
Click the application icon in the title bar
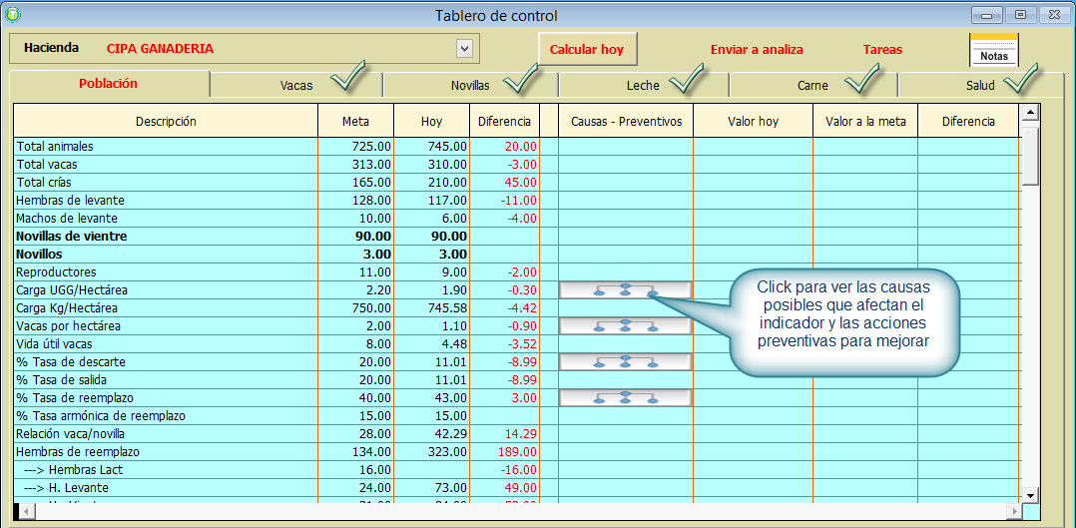[13, 15]
